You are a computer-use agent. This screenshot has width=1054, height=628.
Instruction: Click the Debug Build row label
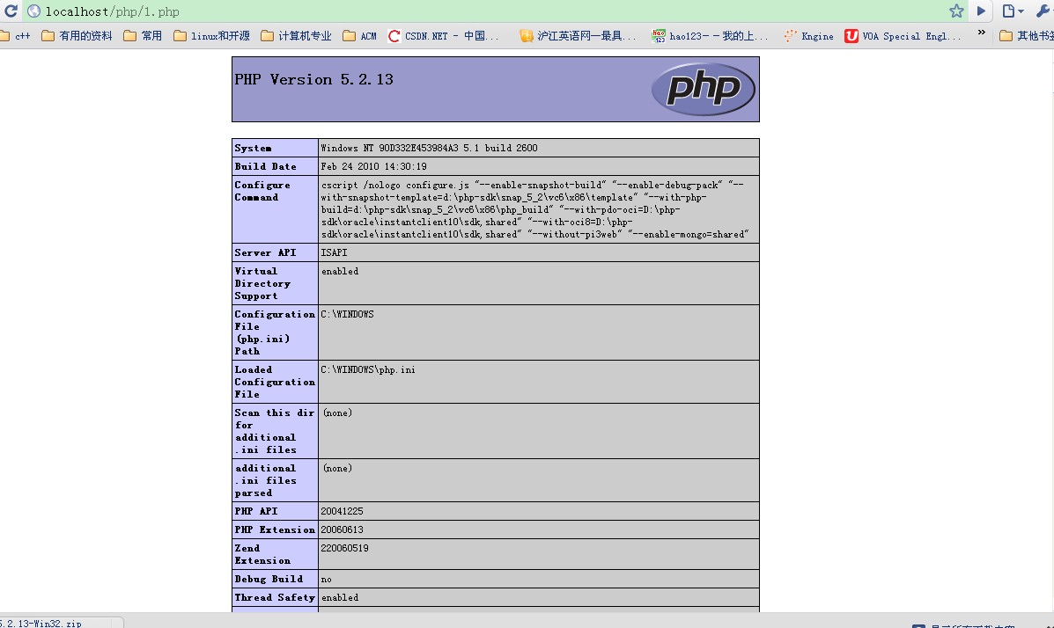[269, 579]
